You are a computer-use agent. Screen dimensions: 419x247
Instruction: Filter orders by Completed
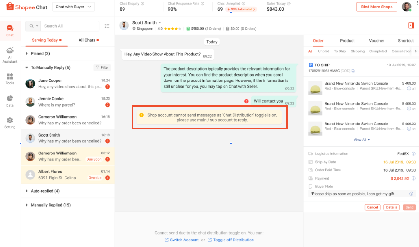pyautogui.click(x=378, y=51)
